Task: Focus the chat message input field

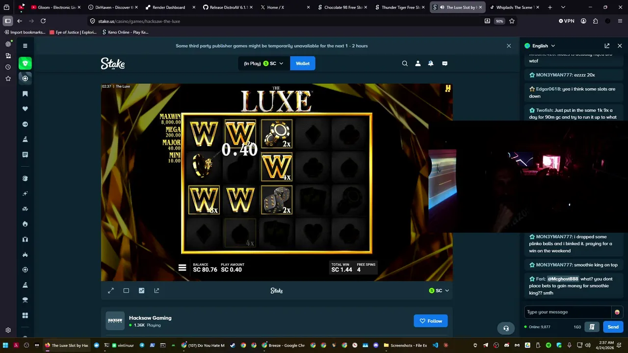Action: pos(568,312)
